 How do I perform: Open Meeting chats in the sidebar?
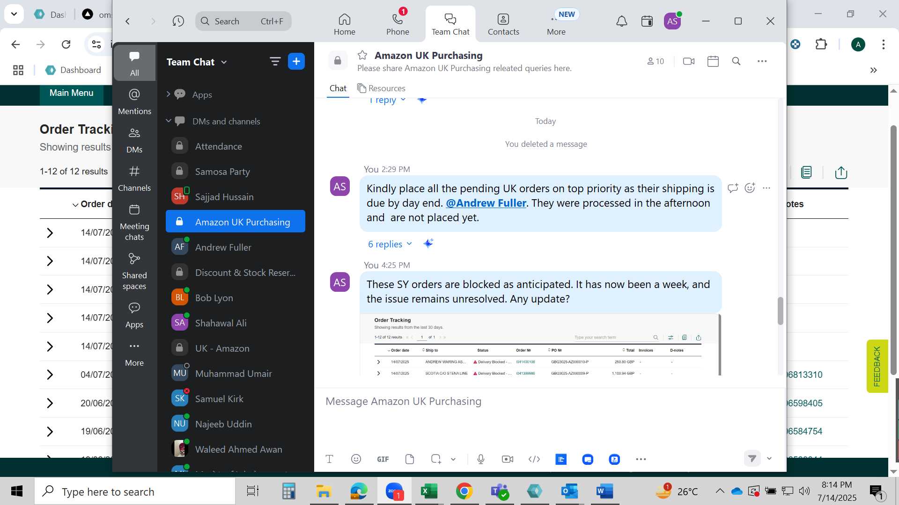pyautogui.click(x=134, y=222)
